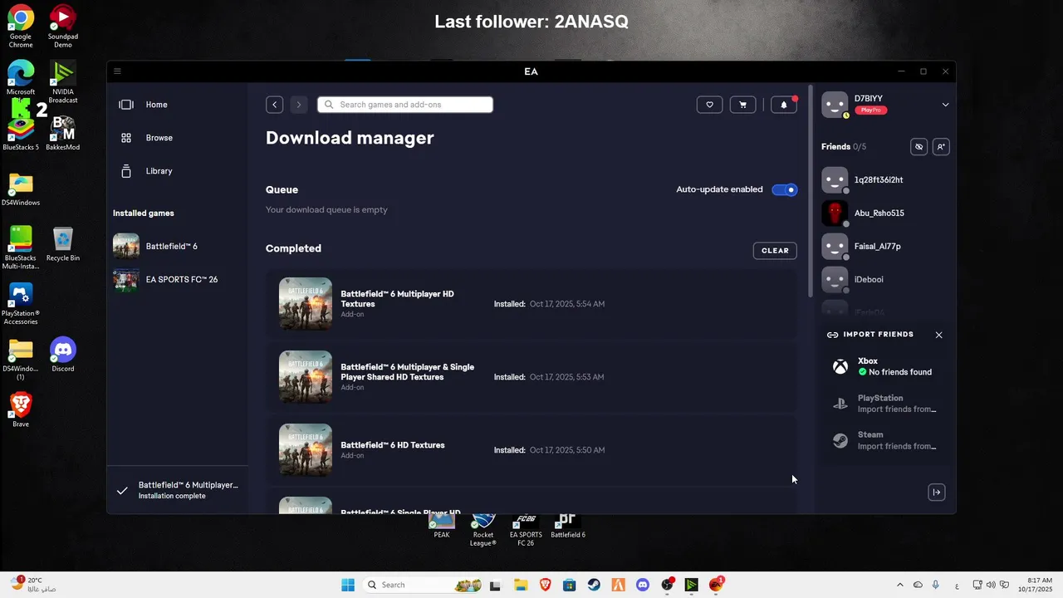Click the add friend icon
1063x598 pixels.
(941, 147)
